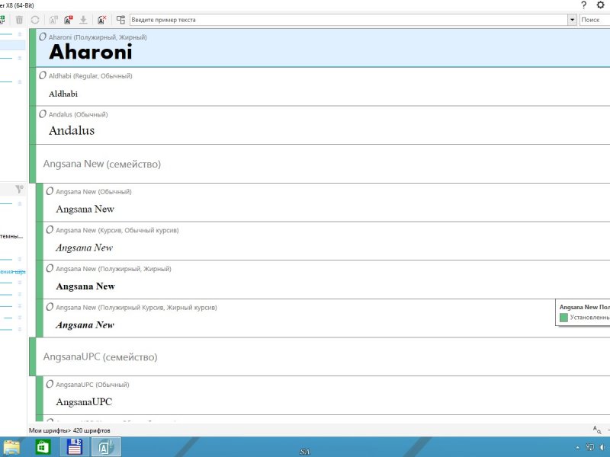Click the install font icon with red badge
Viewport: 610px width, 457px height.
[69, 20]
